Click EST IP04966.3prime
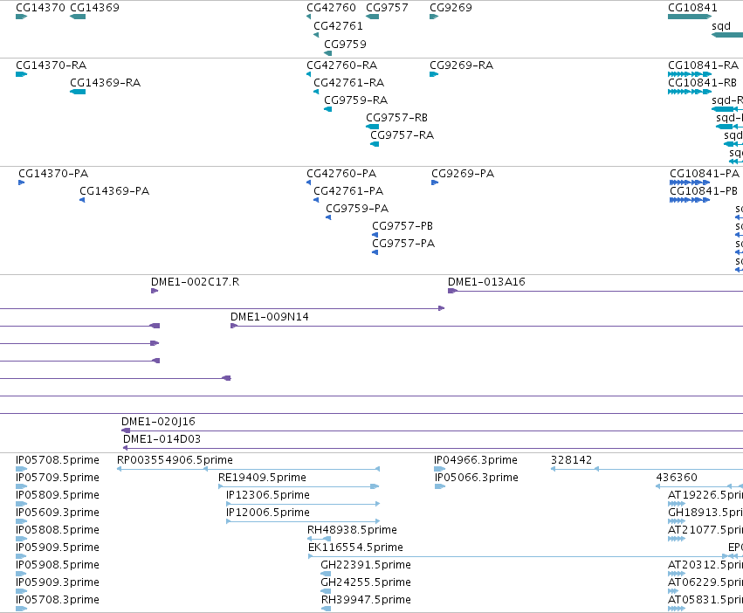743x613 pixels. pyautogui.click(x=475, y=460)
